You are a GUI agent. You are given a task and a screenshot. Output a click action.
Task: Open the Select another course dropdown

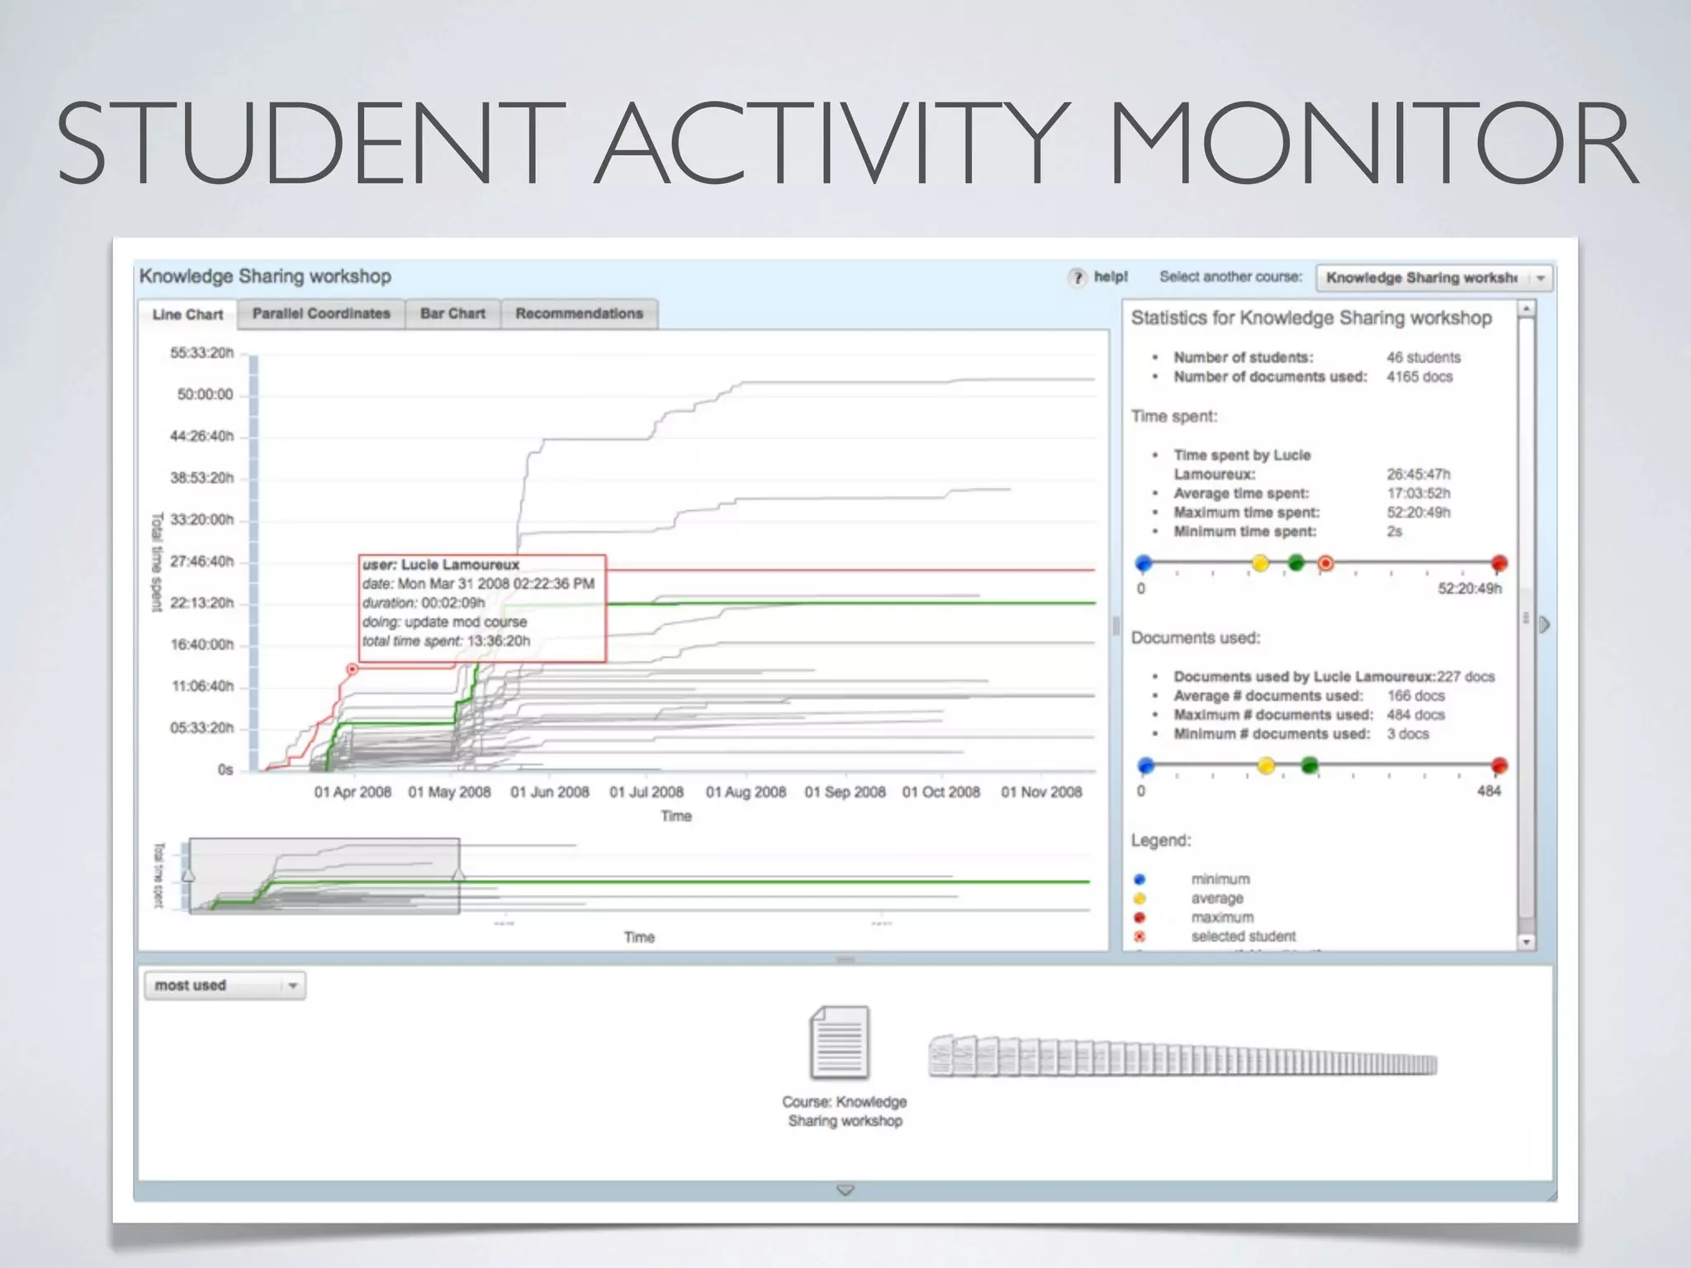[1434, 278]
